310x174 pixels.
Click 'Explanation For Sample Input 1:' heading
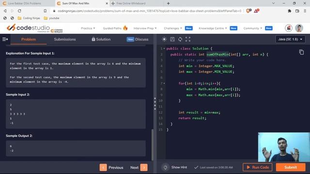coord(30,53)
